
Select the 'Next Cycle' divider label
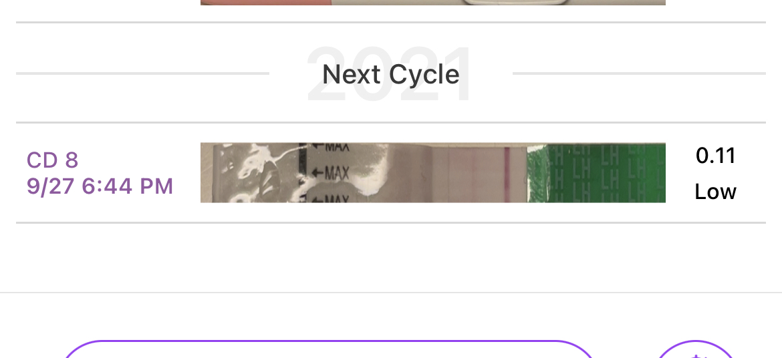click(390, 74)
